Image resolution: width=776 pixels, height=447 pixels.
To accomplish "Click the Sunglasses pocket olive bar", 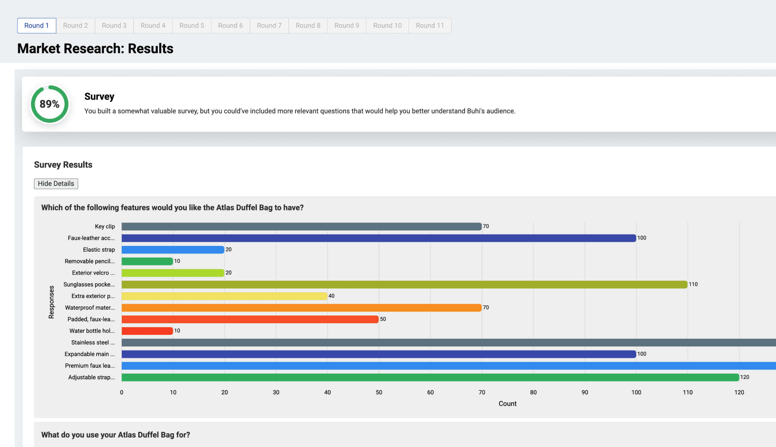I will [404, 285].
